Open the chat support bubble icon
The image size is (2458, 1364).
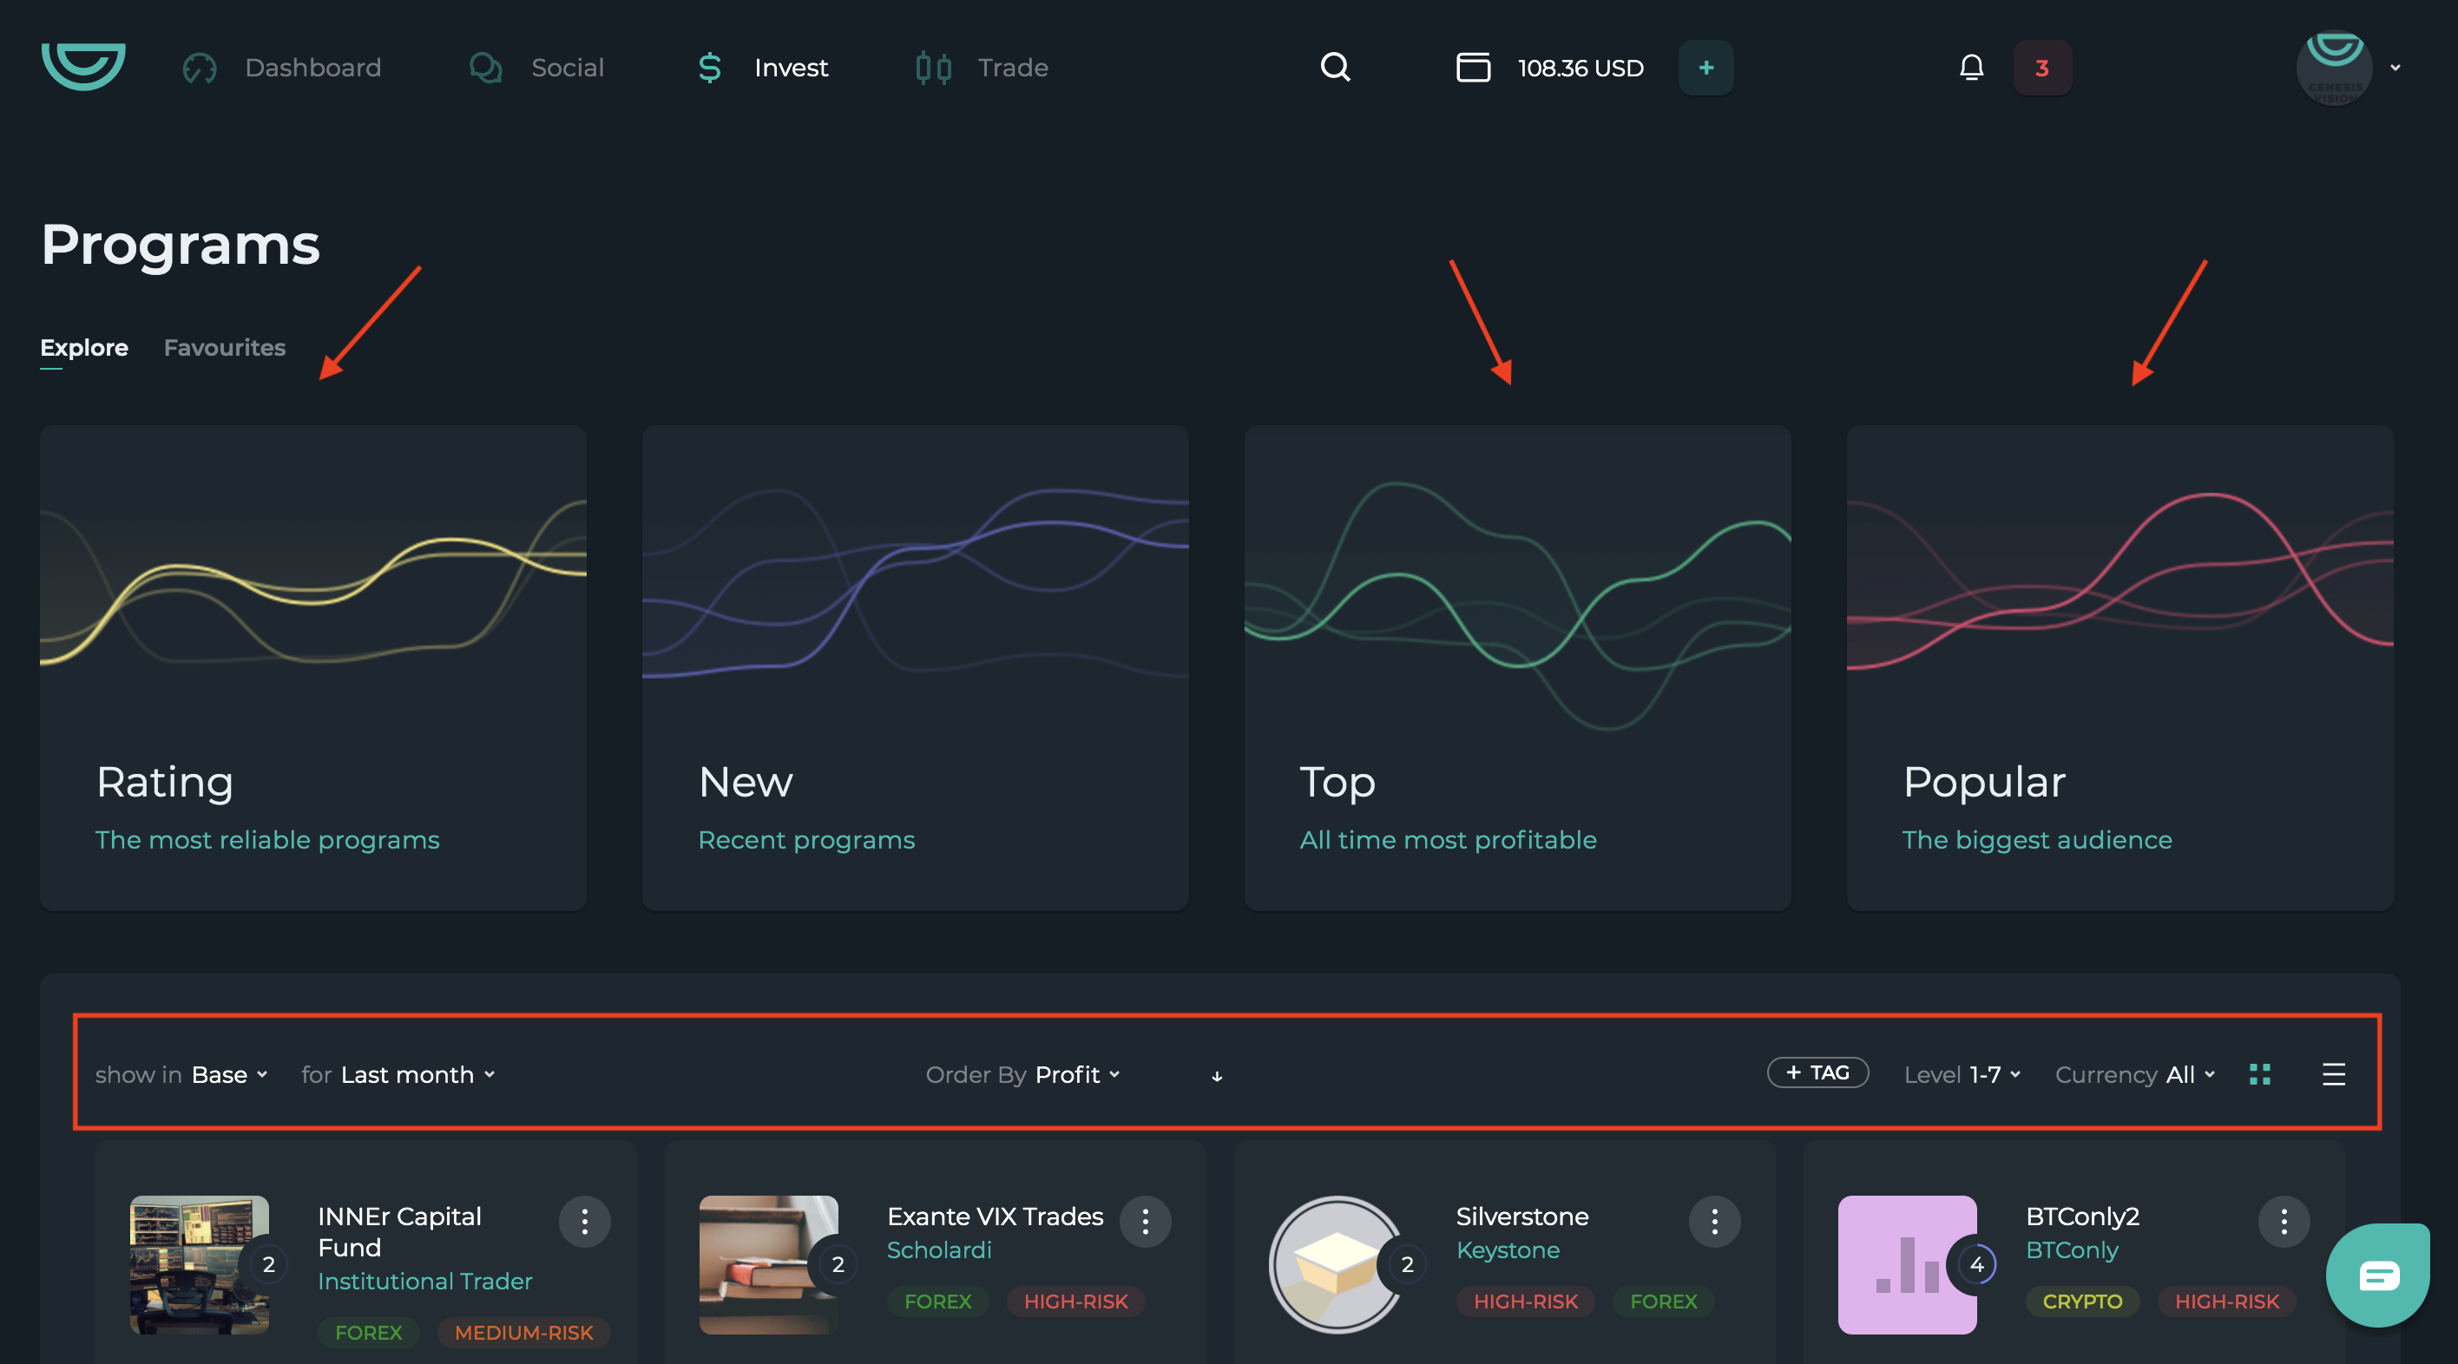point(2377,1275)
